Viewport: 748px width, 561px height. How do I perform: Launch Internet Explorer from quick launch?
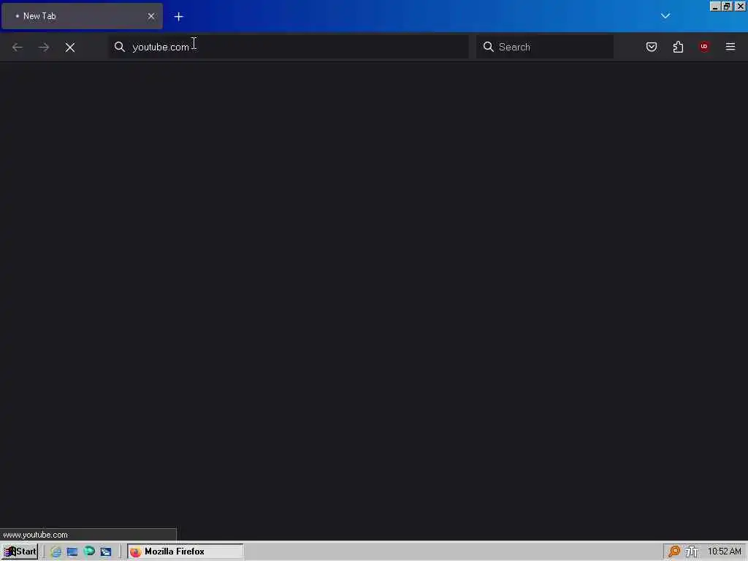[x=56, y=552]
